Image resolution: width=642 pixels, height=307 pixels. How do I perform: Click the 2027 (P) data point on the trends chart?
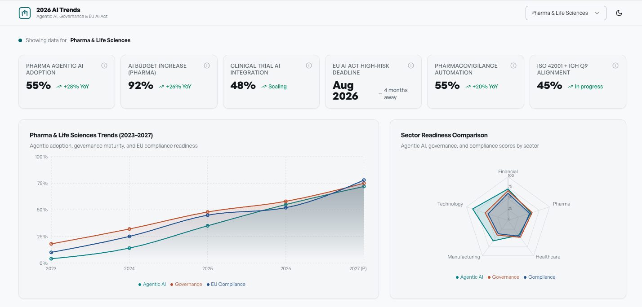(363, 180)
